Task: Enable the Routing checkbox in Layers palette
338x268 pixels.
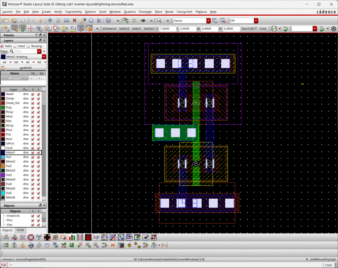Action: [x=28, y=46]
